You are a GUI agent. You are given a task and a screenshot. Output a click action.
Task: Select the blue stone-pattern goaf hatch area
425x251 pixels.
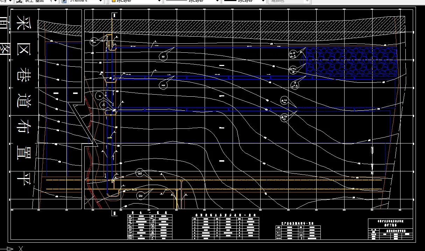(352, 61)
